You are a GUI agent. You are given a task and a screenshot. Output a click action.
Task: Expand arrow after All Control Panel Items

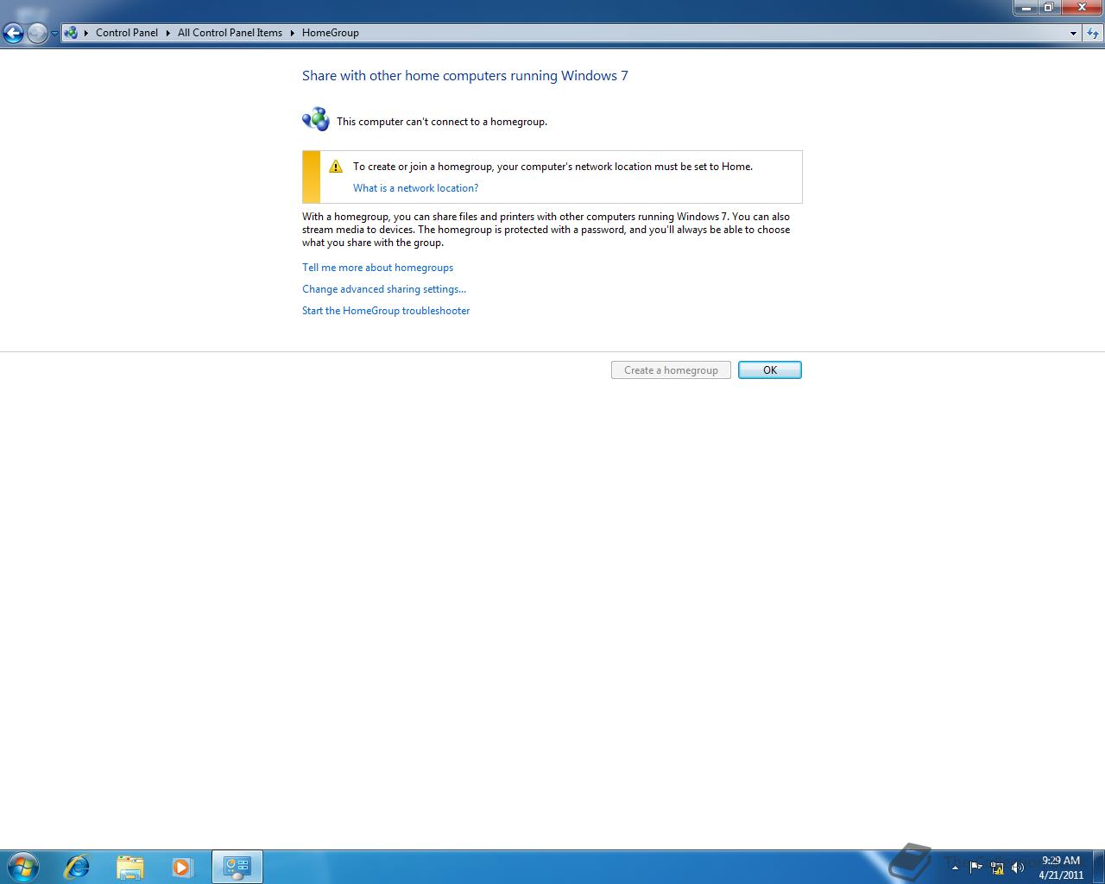click(292, 33)
